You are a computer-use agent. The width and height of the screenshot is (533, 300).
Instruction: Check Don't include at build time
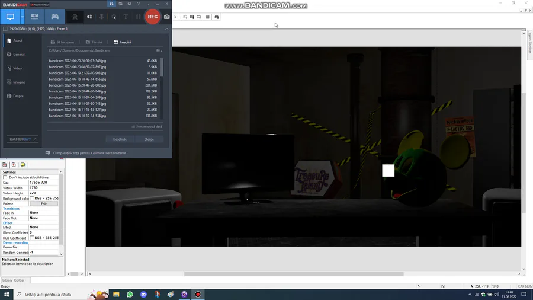coord(5,177)
